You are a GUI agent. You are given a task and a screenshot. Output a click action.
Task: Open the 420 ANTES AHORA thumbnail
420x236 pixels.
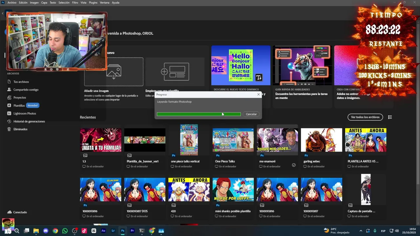[189, 189]
